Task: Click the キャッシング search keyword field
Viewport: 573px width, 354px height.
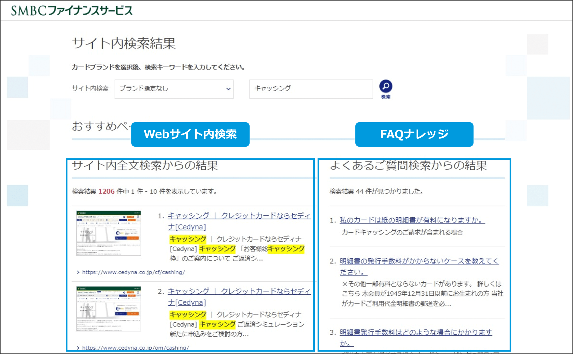Action: pos(311,89)
